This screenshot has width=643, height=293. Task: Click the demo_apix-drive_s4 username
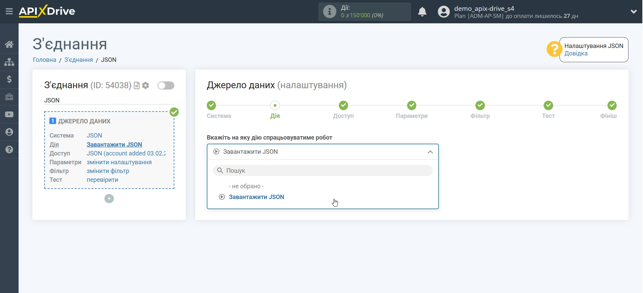point(484,8)
